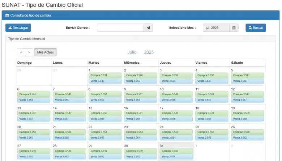Select Venta 3.556 on day 5
Screen dimensions: 282x161
coord(247,81)
